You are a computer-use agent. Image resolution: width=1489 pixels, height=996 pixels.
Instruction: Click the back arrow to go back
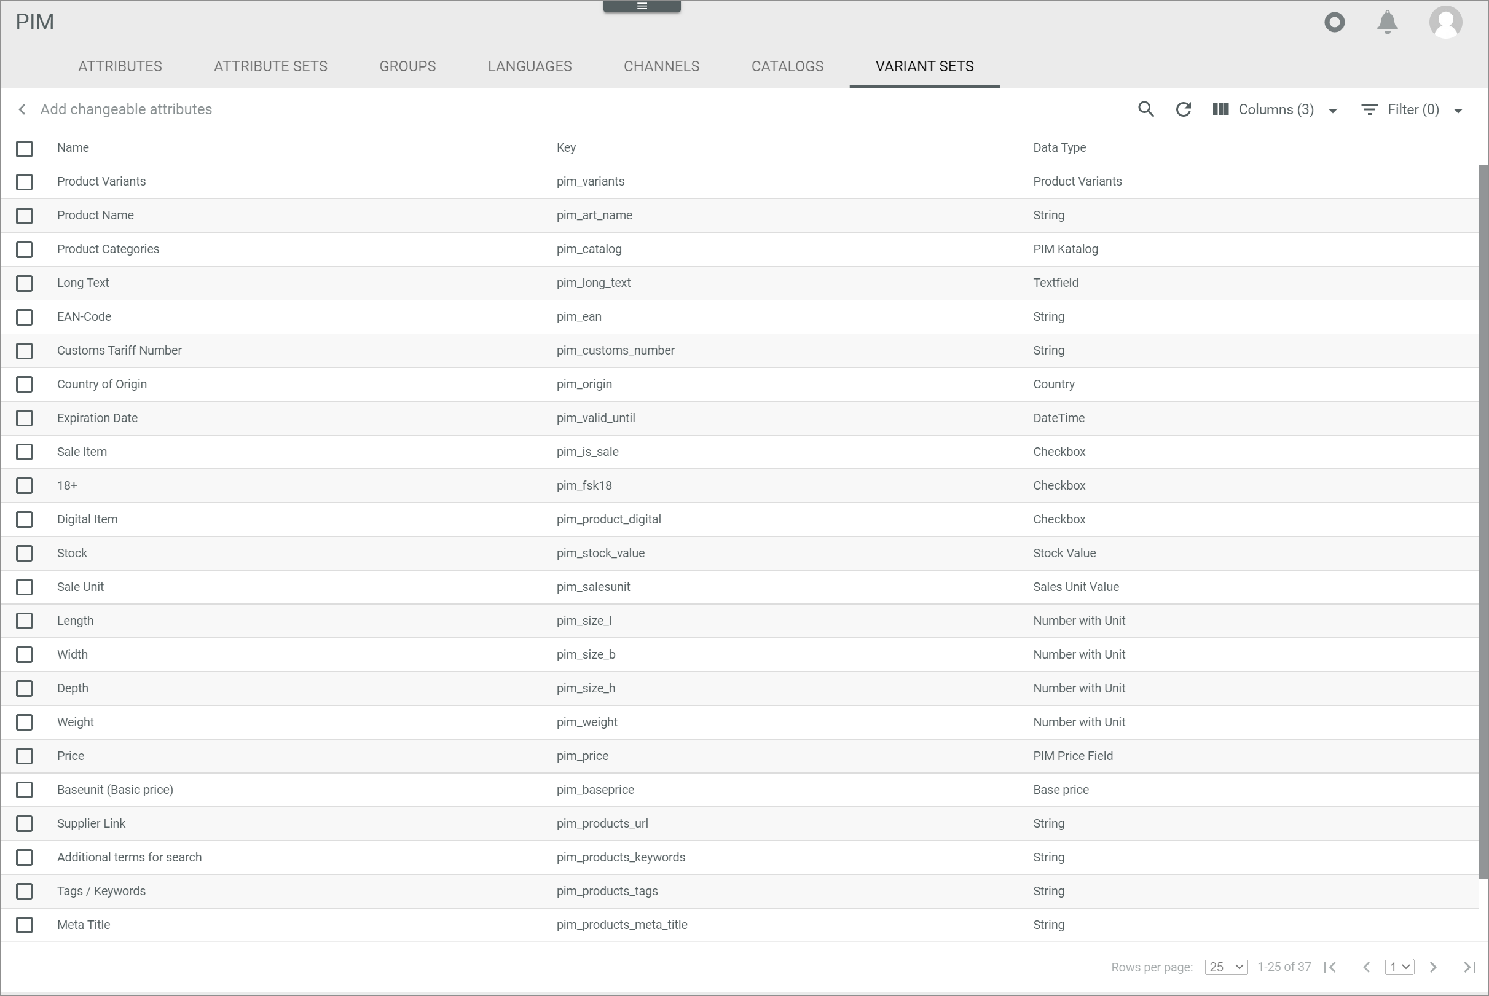click(22, 109)
